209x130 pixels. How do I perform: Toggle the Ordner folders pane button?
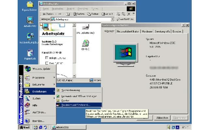tap(93, 14)
